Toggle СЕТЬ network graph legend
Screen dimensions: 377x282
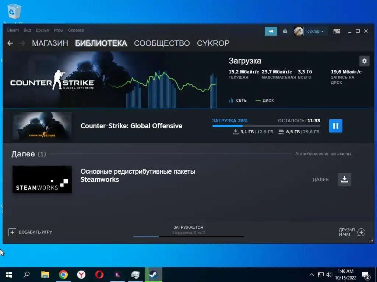click(x=238, y=100)
